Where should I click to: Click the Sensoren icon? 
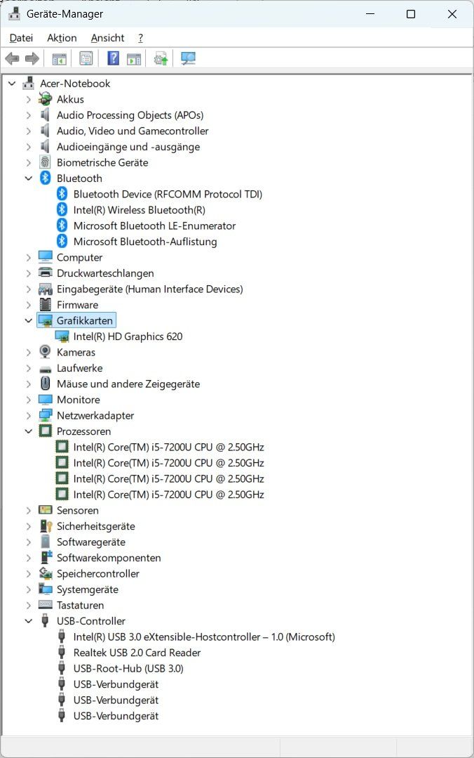[x=46, y=510]
